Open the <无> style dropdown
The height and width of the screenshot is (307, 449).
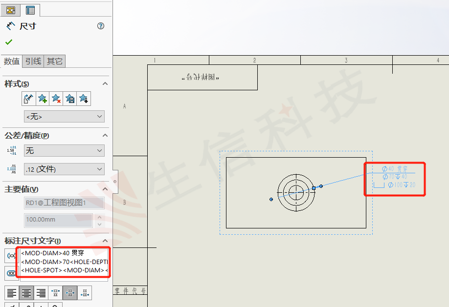coord(64,117)
